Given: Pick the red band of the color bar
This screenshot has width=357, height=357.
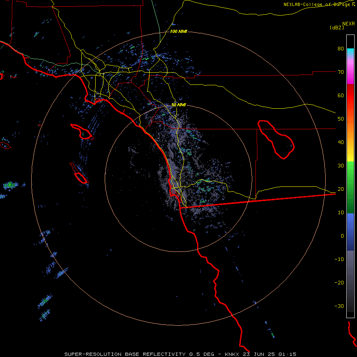Looking at the screenshot, I should coord(350,96).
